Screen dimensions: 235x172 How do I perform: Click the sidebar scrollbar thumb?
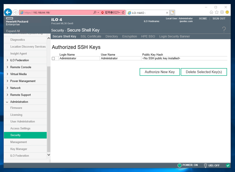click(x=49, y=109)
